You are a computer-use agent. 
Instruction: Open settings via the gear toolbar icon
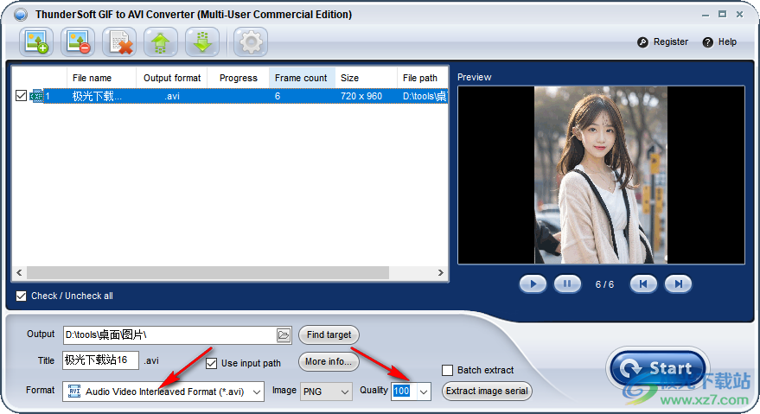click(251, 42)
